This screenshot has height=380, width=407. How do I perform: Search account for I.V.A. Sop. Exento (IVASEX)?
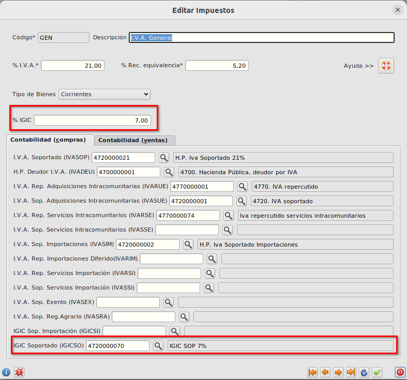coord(169,302)
